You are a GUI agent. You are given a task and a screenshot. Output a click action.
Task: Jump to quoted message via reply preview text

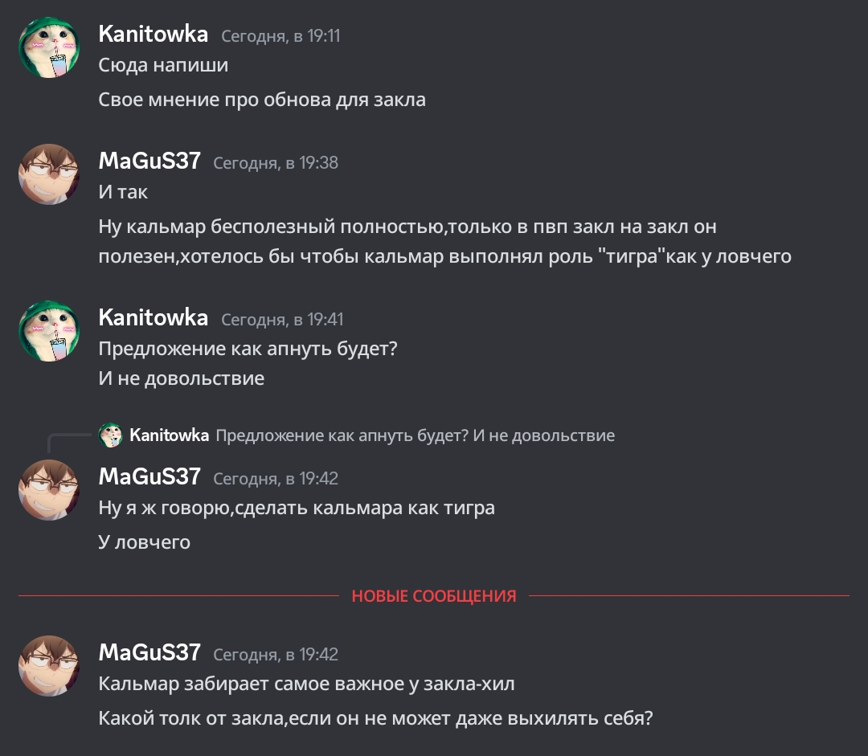[x=416, y=435]
